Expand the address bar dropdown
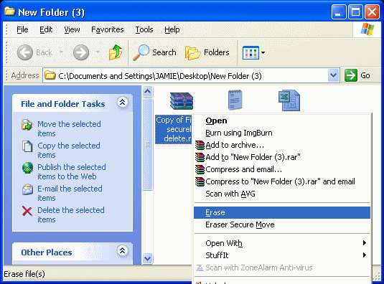 pyautogui.click(x=333, y=75)
